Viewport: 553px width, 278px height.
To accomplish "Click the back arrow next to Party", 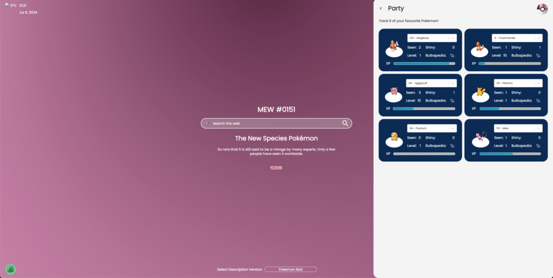I will pos(381,9).
